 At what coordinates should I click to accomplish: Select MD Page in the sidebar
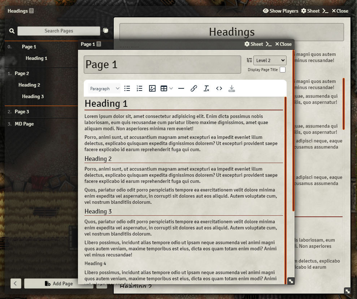coord(25,124)
